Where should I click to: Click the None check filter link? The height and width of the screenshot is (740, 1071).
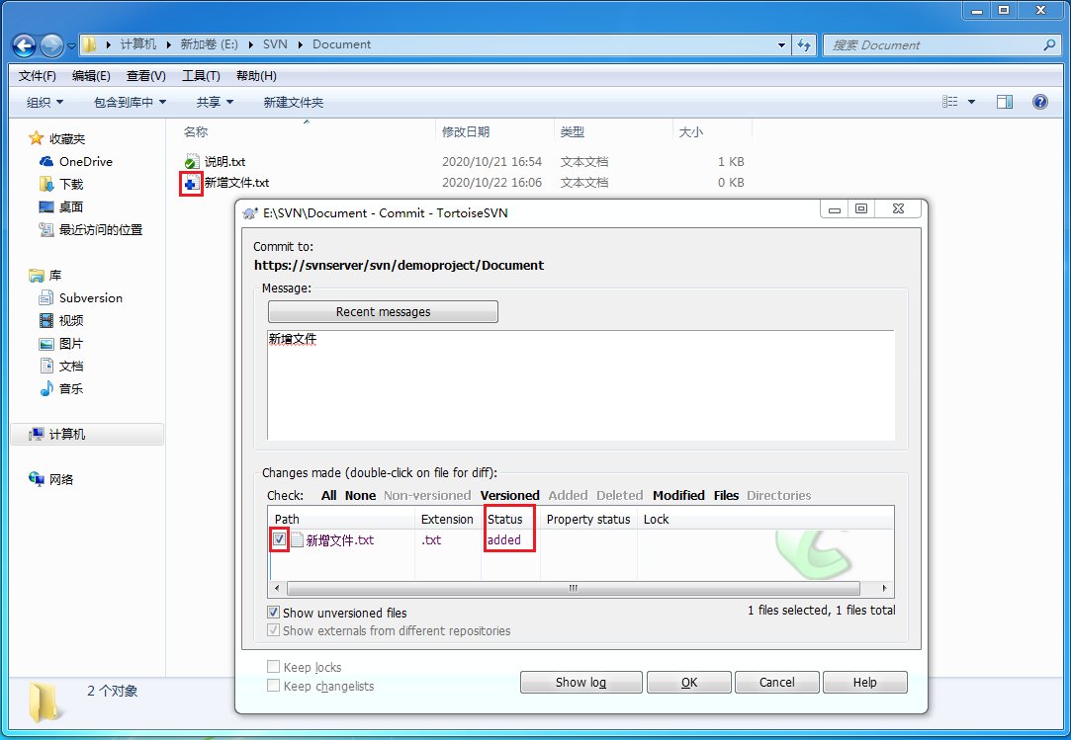360,495
